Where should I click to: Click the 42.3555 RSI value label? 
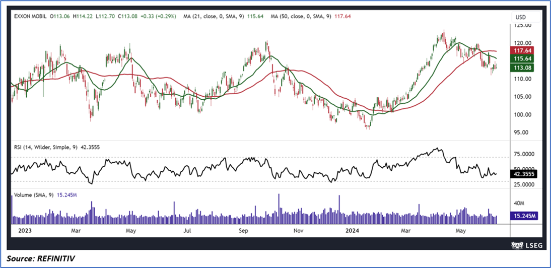click(524, 174)
